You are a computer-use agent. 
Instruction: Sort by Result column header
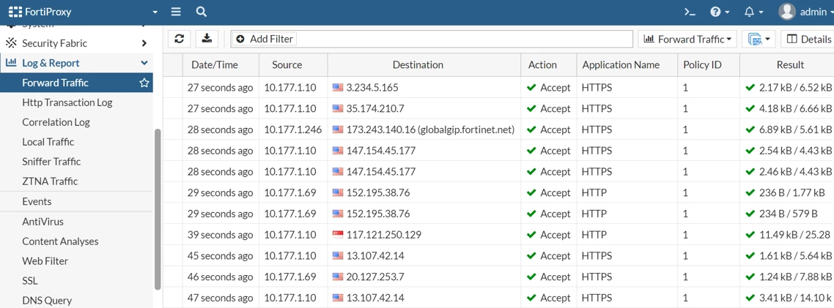[790, 65]
